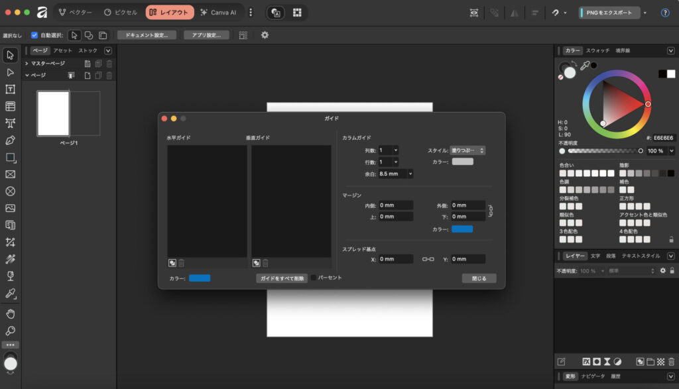Click the gear icon in the context toolbar
Screen dimensions: 679x389
tap(265, 35)
